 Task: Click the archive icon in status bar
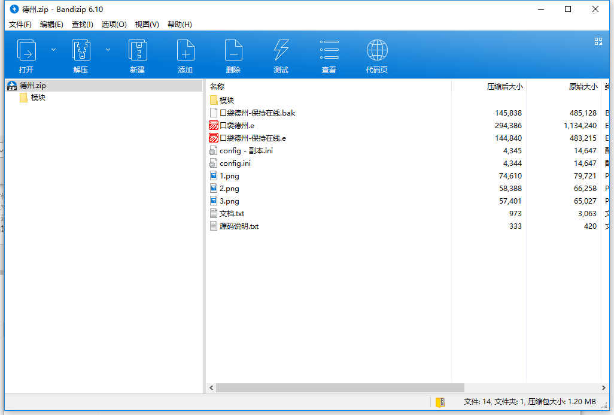(x=440, y=402)
